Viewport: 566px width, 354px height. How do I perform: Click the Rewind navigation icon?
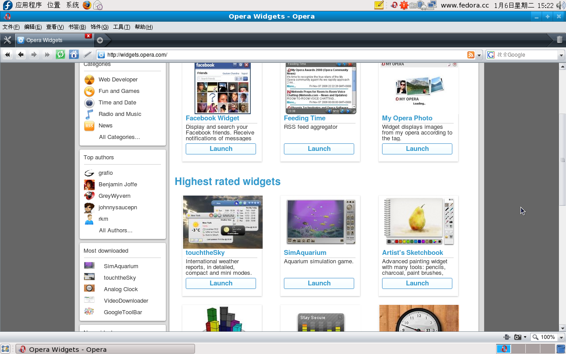click(x=8, y=54)
